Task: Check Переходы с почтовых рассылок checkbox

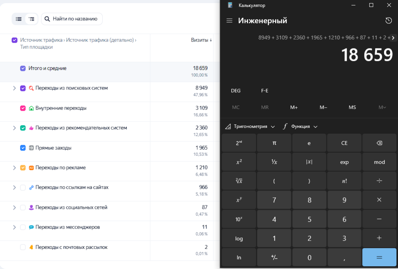Action: click(x=23, y=247)
